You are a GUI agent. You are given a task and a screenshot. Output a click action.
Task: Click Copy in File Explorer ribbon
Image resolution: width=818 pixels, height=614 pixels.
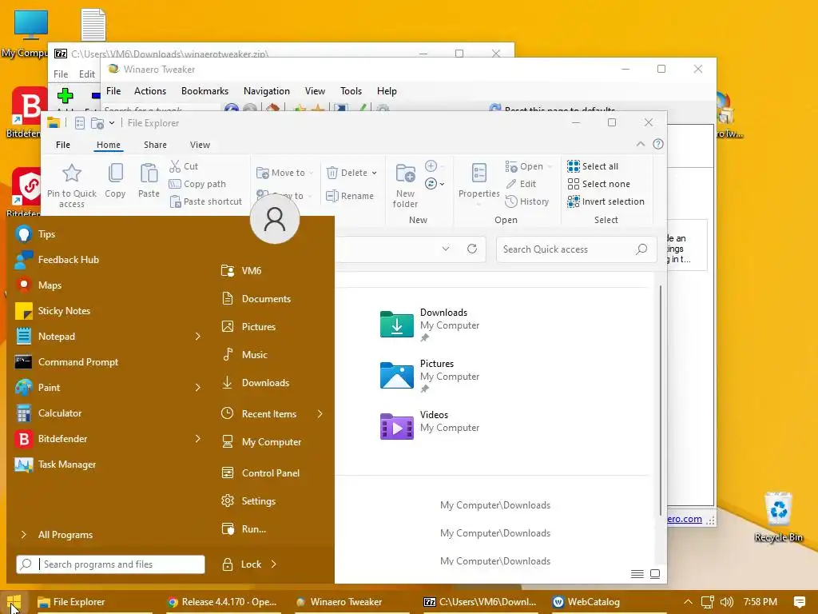tap(115, 181)
